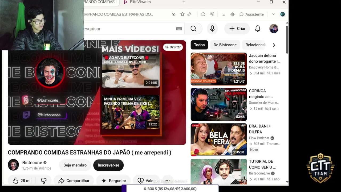
Task: Click the crossed-out eye icon in browser toolbar
Action: [173, 14]
